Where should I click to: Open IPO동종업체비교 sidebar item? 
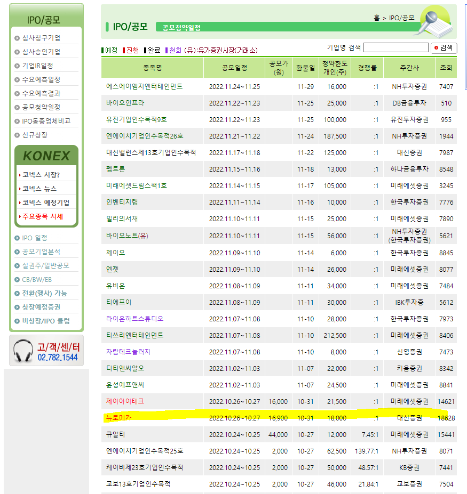pos(46,122)
